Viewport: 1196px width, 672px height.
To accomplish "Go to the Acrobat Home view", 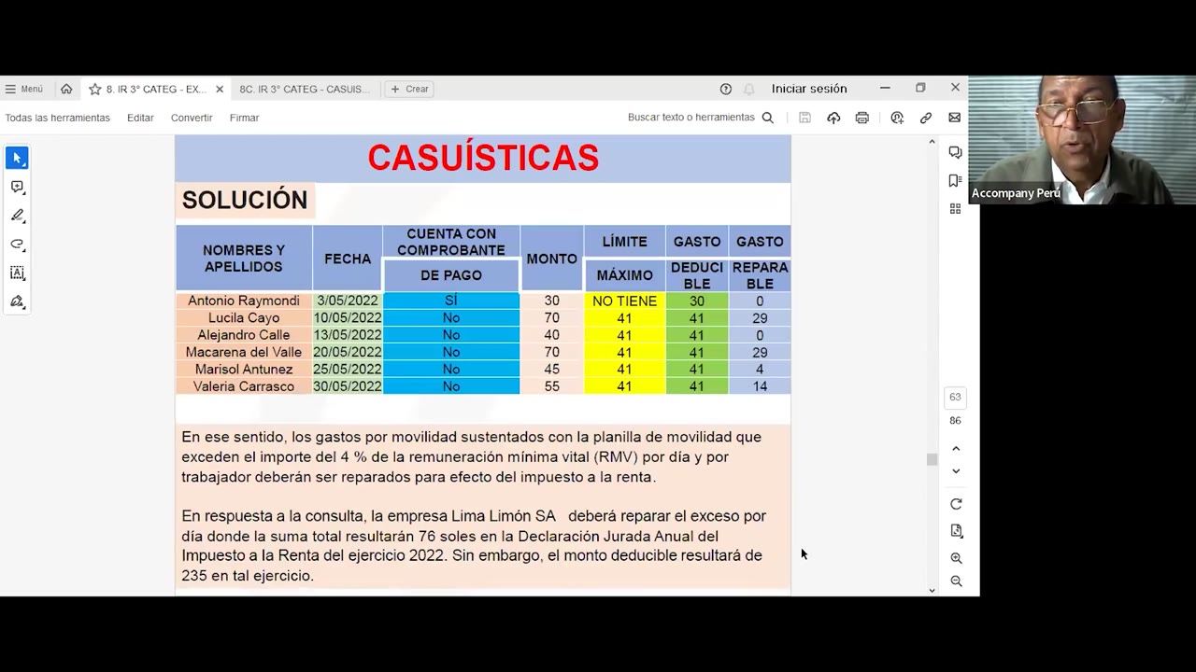I will point(66,89).
